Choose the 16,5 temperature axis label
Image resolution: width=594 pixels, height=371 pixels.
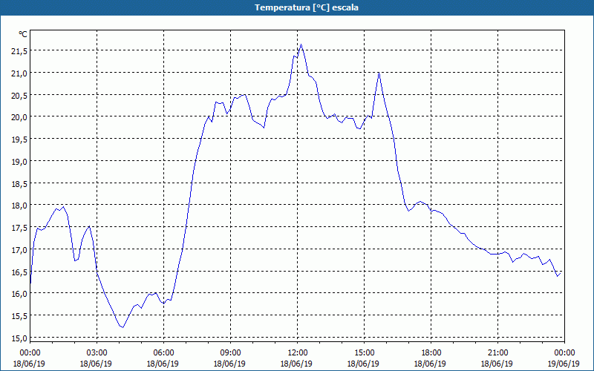(19, 272)
